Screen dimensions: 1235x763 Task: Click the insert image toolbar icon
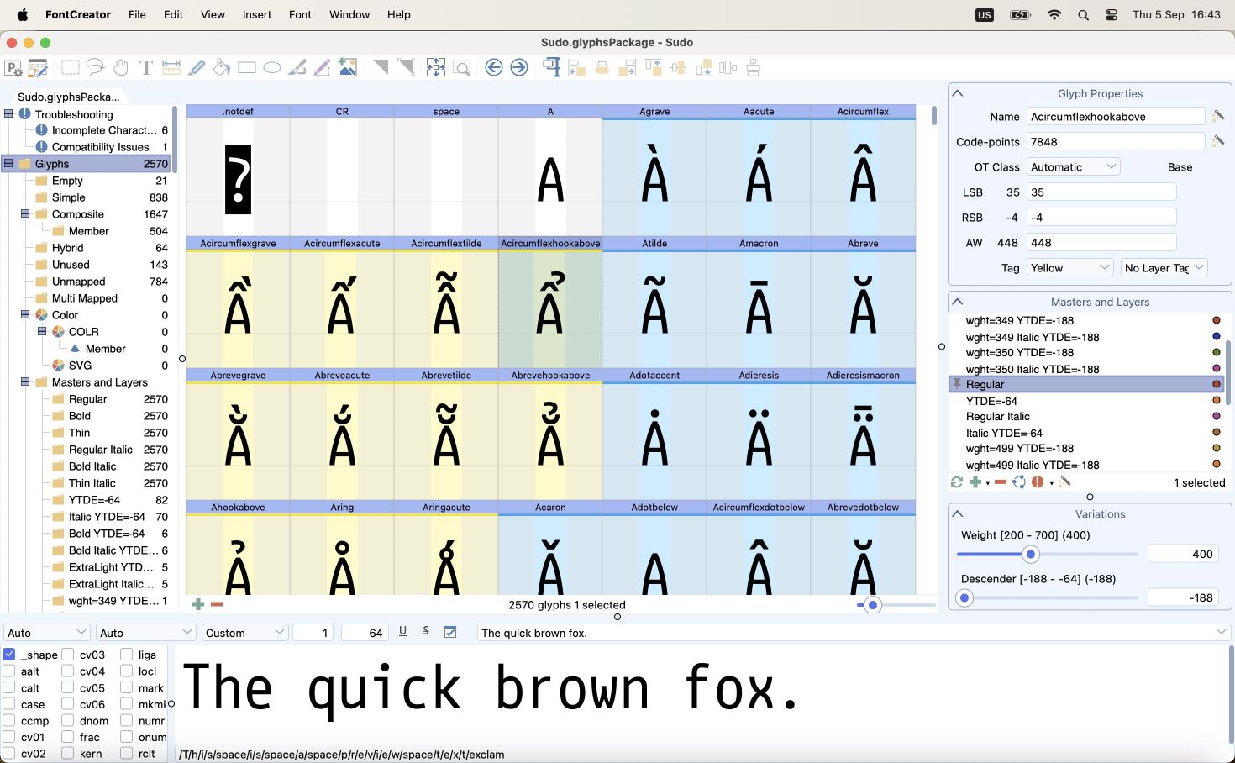348,68
